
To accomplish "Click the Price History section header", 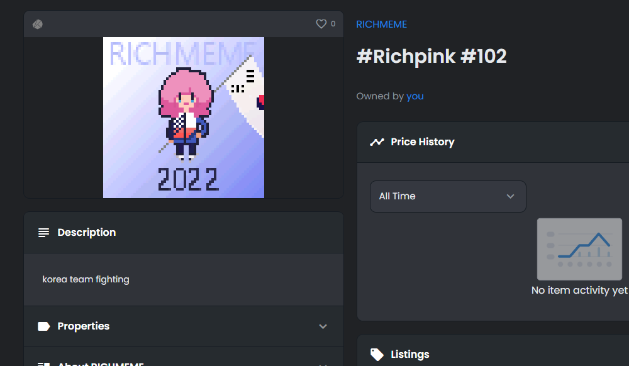I will tap(493, 142).
